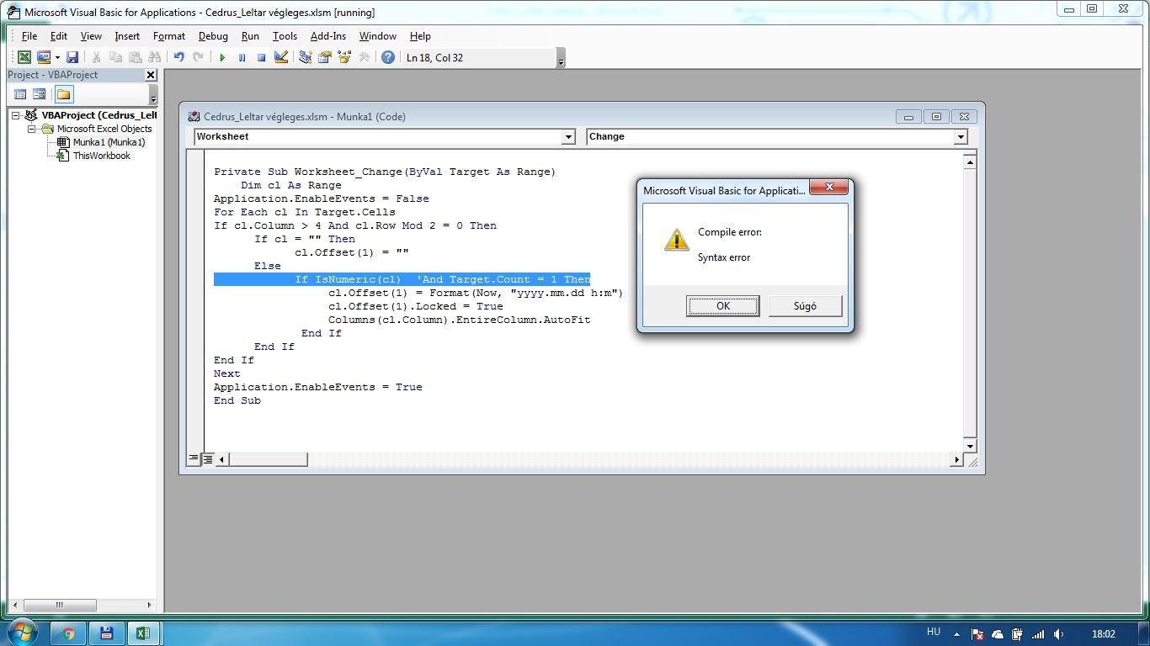The image size is (1150, 646).
Task: Save the project with the floppy disk icon
Action: (72, 57)
